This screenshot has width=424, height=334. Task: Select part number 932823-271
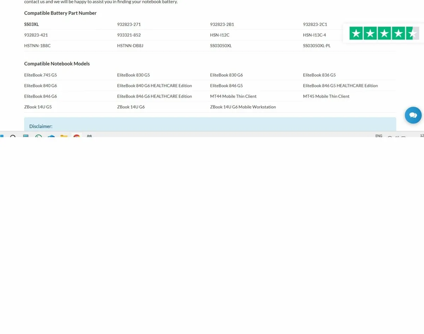point(129,24)
